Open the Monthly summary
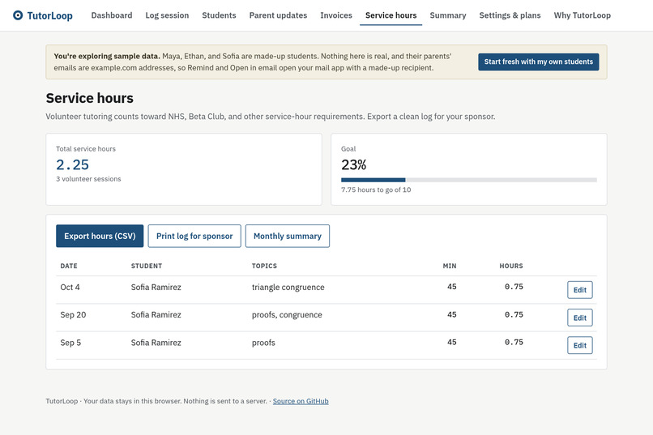This screenshot has height=435, width=653. coord(288,236)
